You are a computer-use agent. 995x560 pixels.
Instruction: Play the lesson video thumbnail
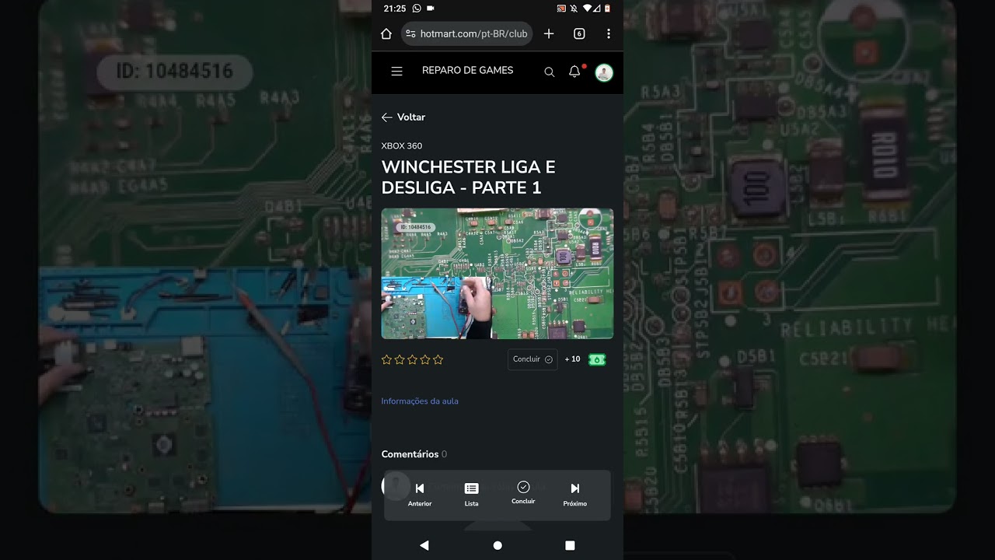click(497, 273)
